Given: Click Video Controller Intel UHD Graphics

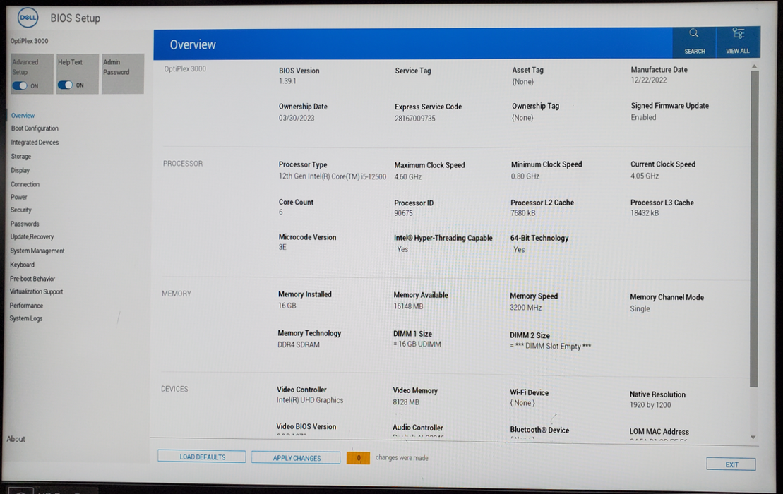Looking at the screenshot, I should (x=310, y=400).
